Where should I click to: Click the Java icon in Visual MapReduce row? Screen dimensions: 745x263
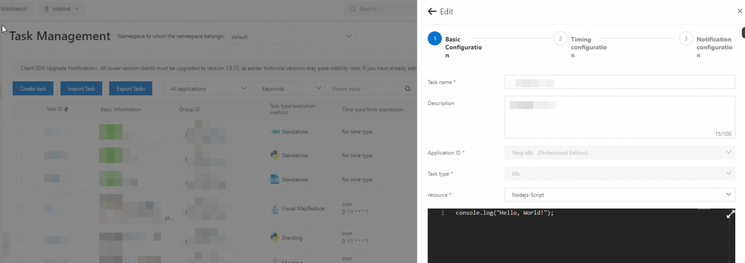pyautogui.click(x=275, y=208)
